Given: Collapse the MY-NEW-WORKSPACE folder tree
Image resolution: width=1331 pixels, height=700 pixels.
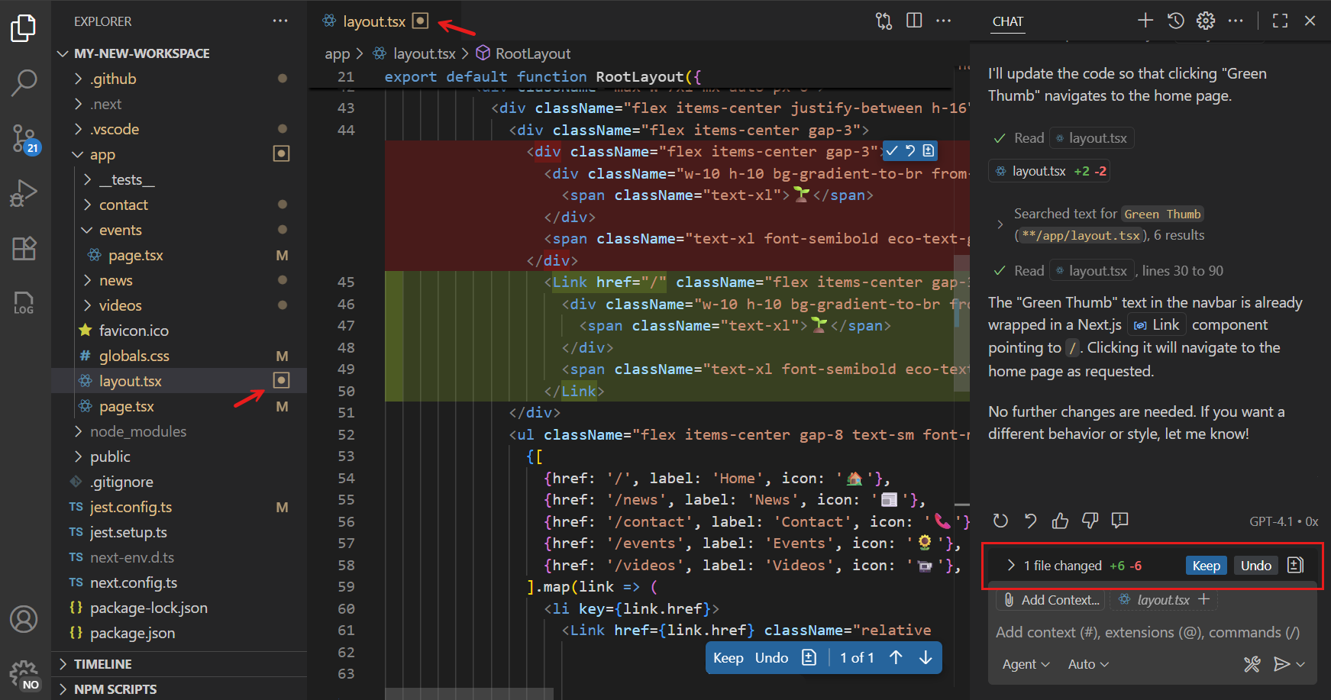Looking at the screenshot, I should tap(63, 53).
